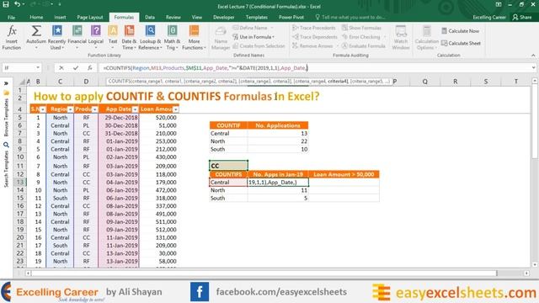
Task: Click the Save icon in title bar
Action: pyautogui.click(x=6, y=5)
